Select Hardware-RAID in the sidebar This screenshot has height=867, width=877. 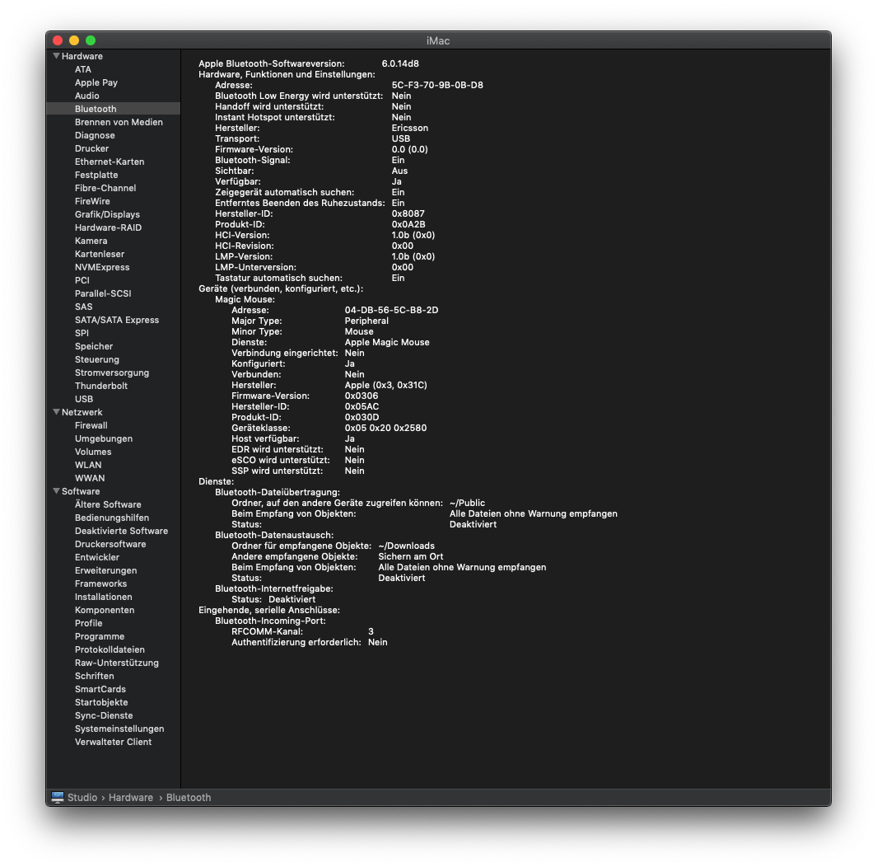click(x=108, y=227)
